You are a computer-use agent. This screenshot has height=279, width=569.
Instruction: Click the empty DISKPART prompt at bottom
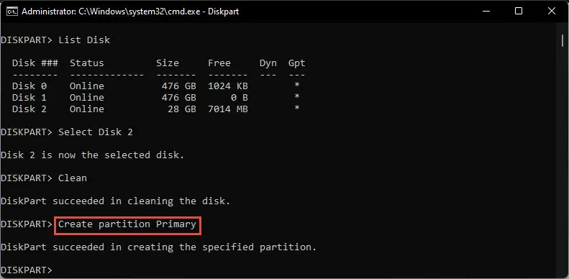(27, 270)
